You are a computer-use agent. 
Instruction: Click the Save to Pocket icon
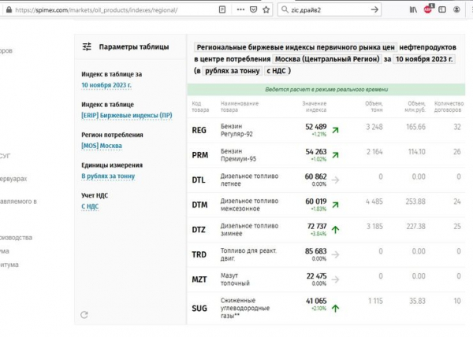point(251,9)
